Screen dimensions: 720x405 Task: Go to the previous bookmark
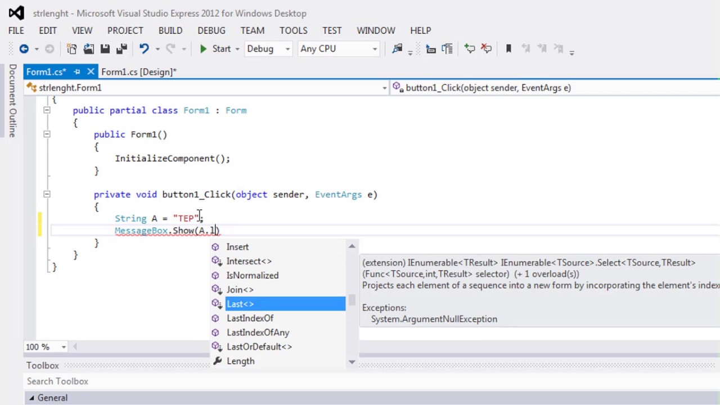point(526,49)
